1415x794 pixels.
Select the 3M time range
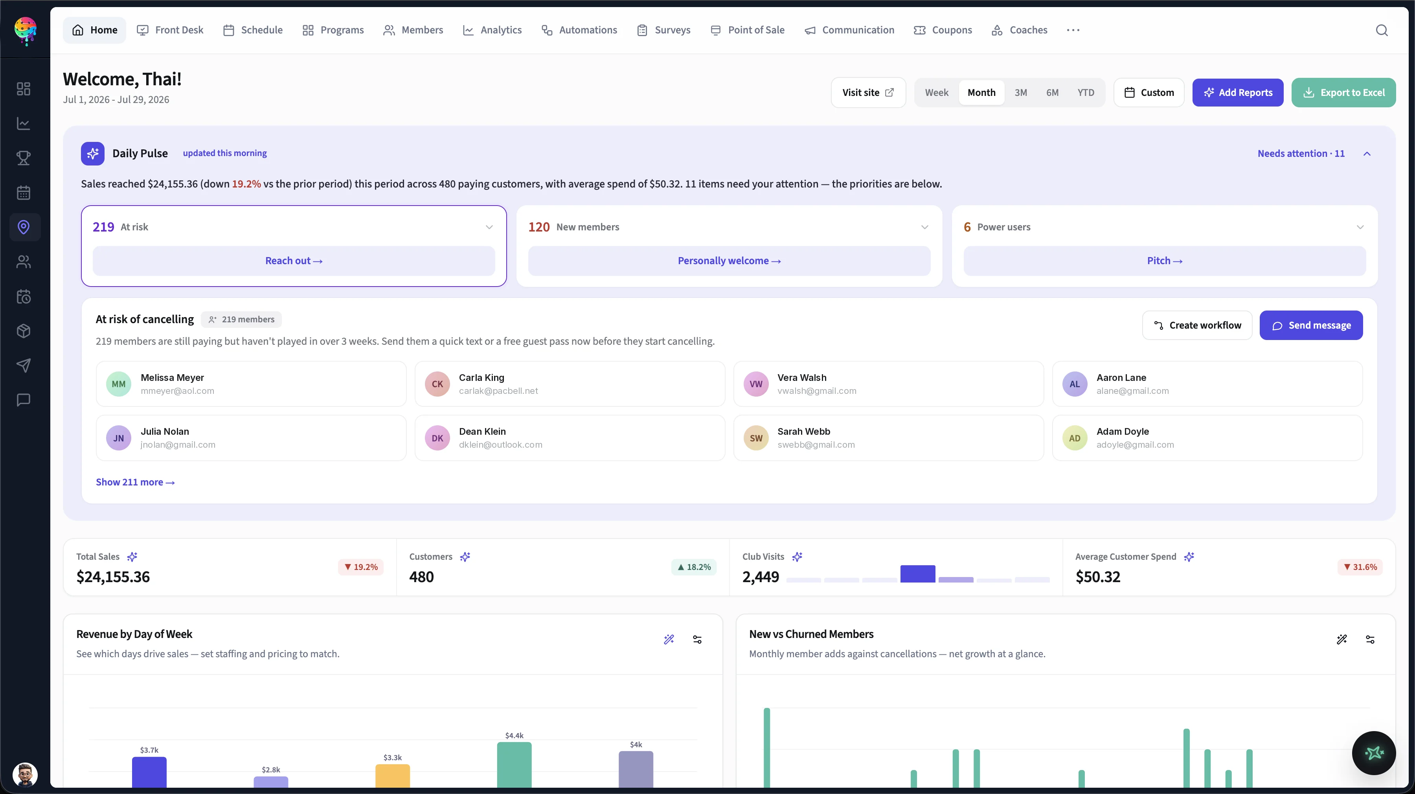tap(1021, 92)
